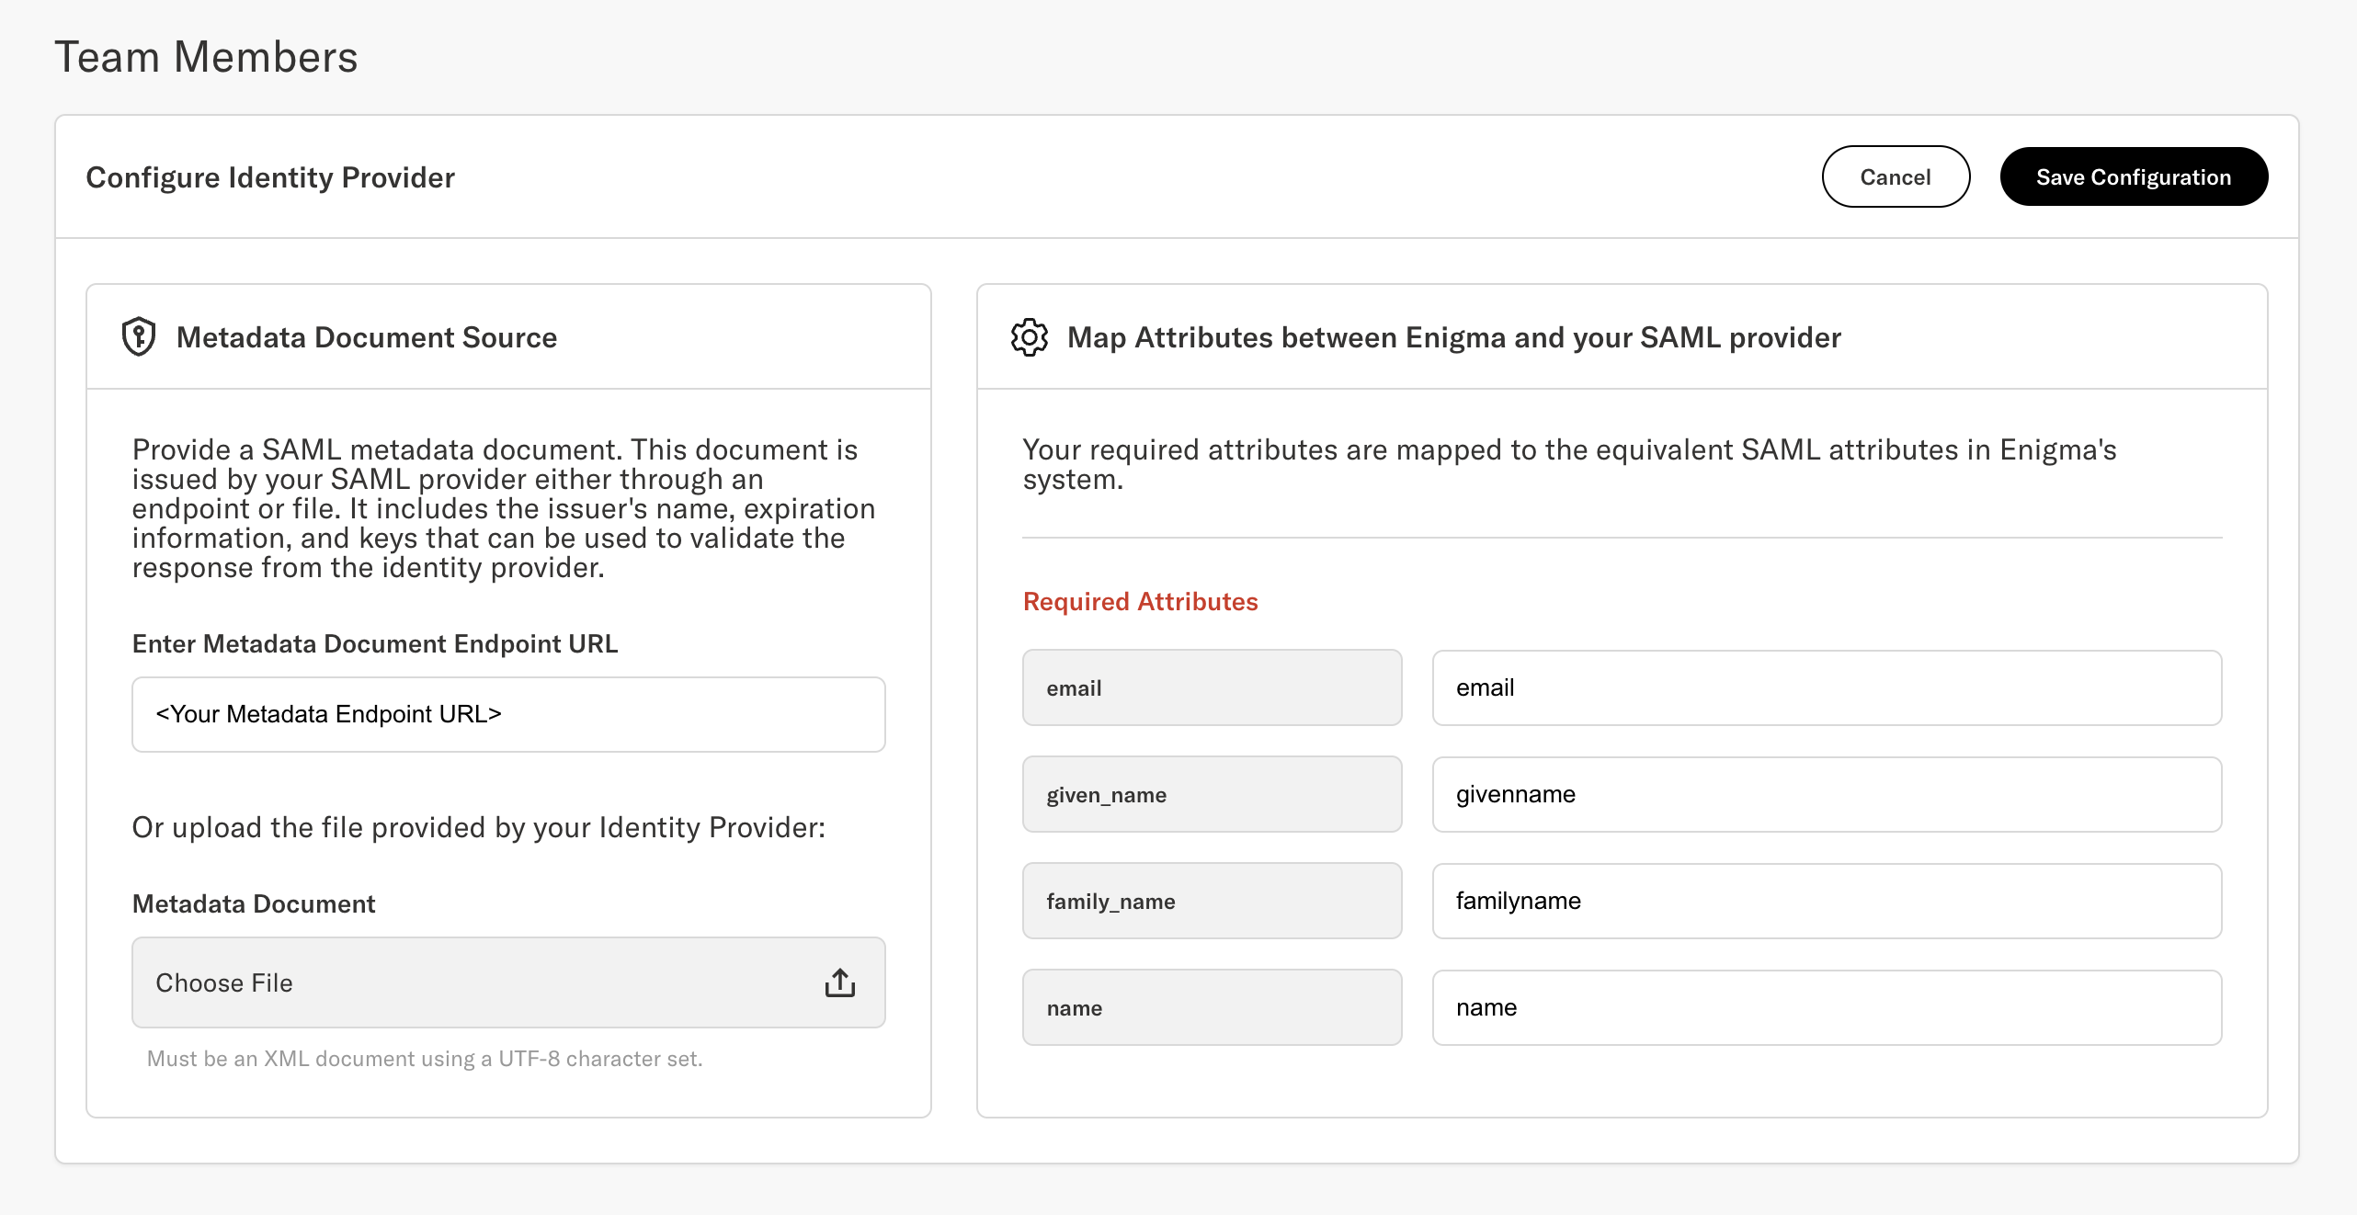Click the Map Attributes panel header
Viewport: 2357px width, 1215px height.
coord(1452,336)
